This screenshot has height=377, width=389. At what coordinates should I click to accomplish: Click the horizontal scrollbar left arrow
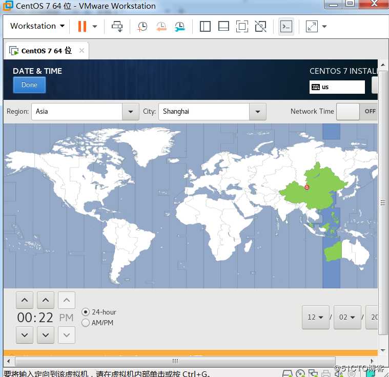(x=9, y=361)
